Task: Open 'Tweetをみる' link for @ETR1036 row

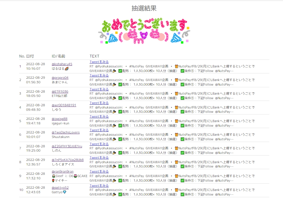Action: 99,89
